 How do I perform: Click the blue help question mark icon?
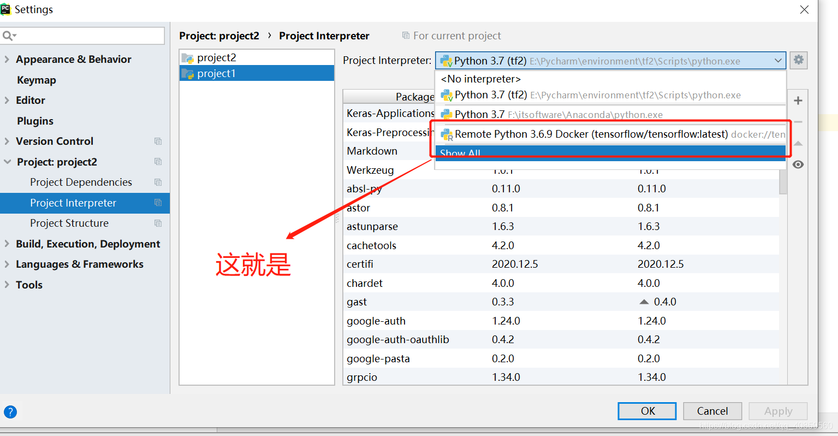coord(10,412)
